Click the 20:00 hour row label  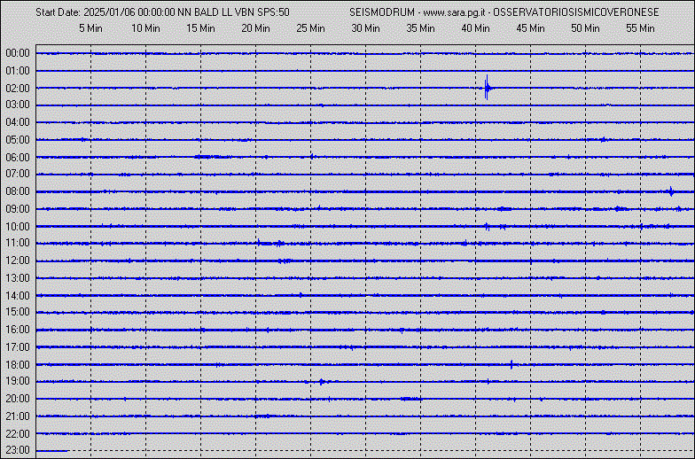point(18,399)
